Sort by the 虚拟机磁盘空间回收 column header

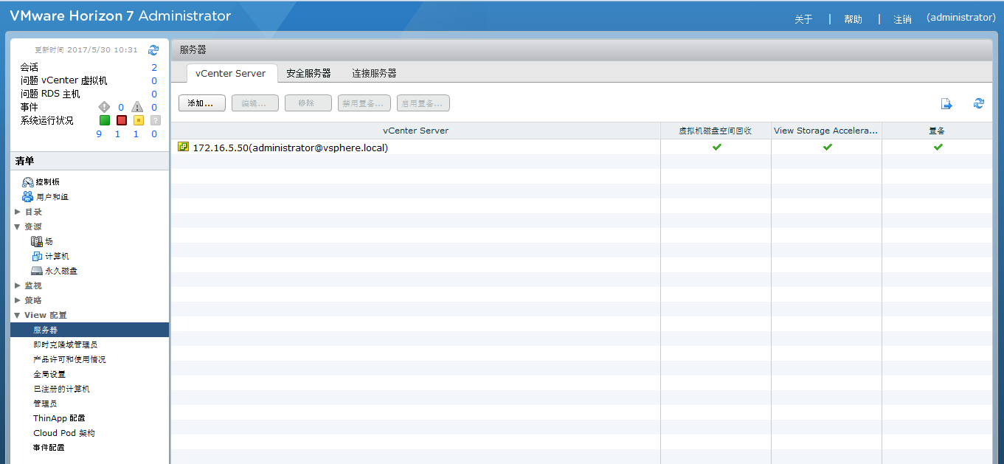click(x=716, y=131)
